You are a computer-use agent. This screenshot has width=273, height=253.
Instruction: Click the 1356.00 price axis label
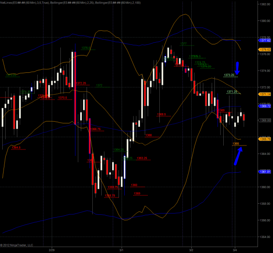(265, 220)
